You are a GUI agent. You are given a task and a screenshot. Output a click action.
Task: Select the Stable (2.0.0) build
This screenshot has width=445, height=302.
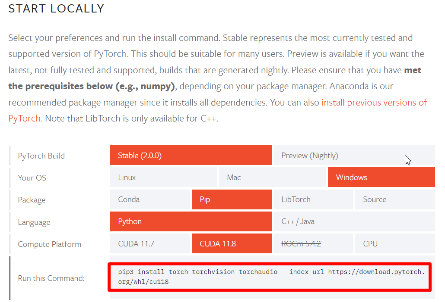coord(191,156)
